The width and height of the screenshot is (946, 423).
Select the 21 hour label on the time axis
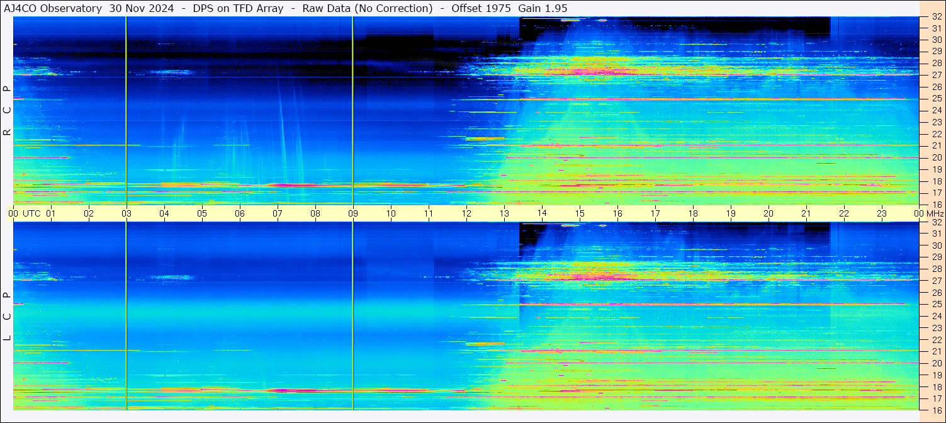(806, 213)
